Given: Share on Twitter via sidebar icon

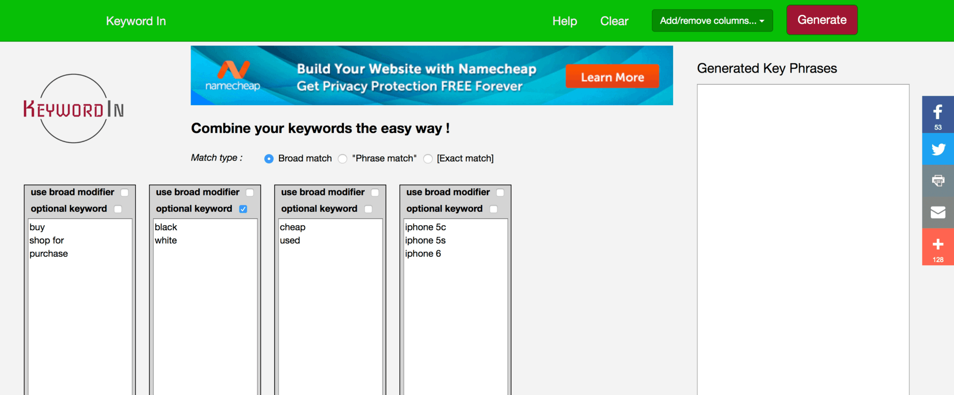Looking at the screenshot, I should click(938, 149).
